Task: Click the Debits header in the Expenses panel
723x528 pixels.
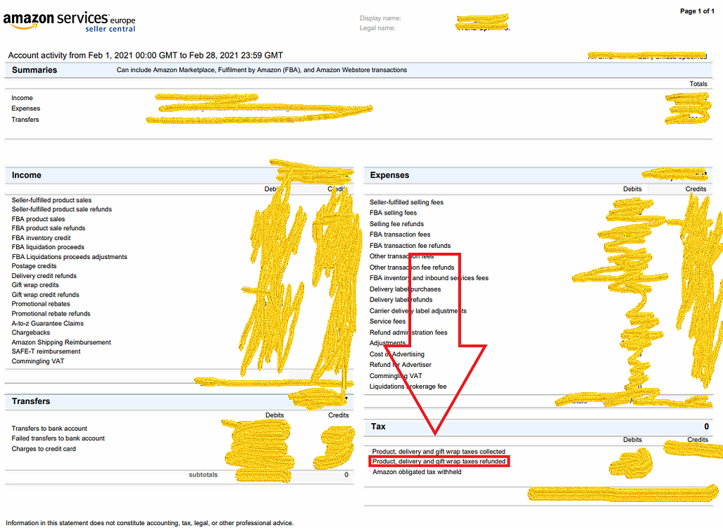Action: [x=632, y=189]
